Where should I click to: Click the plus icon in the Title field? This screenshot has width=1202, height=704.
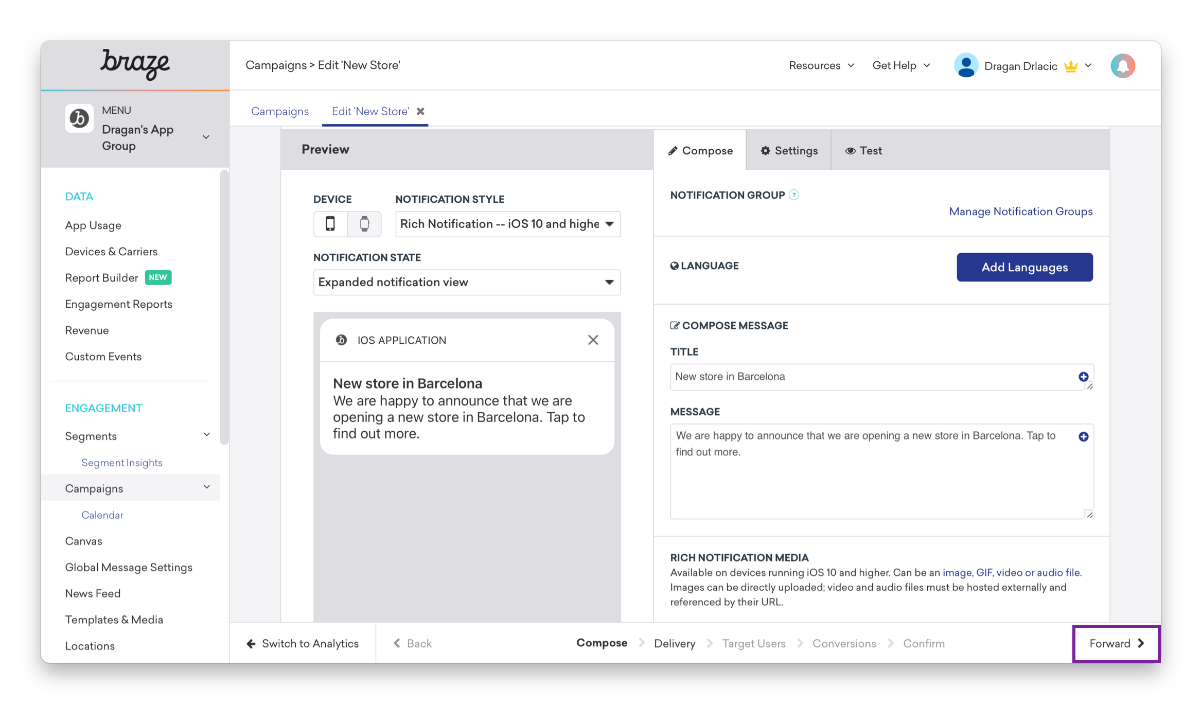coord(1083,377)
